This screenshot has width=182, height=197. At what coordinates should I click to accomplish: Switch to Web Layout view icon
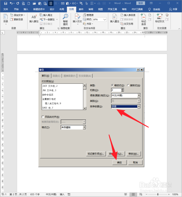tap(141, 194)
